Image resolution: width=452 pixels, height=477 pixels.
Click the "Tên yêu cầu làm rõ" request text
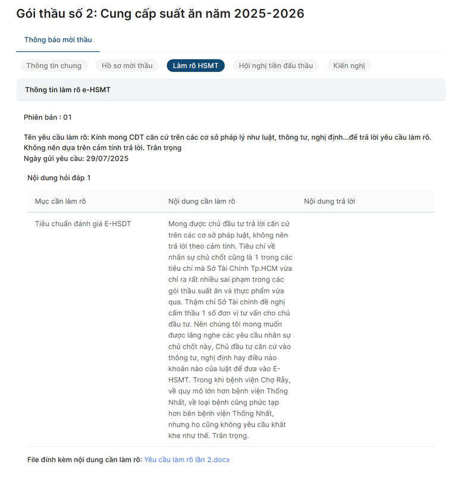227,137
